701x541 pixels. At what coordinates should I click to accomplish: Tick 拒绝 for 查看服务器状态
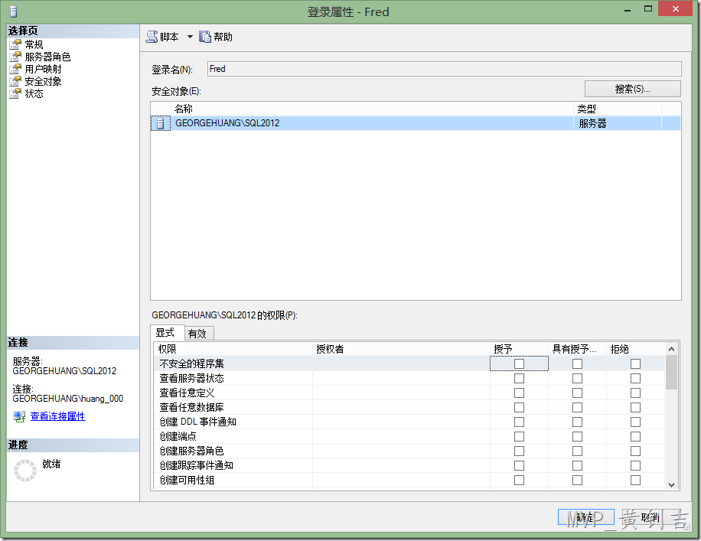(x=635, y=378)
